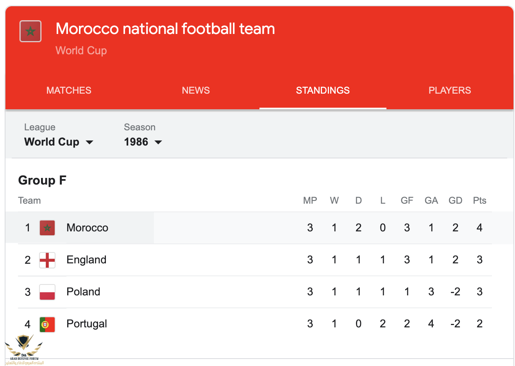Viewport: 515px width, 366px height.
Task: Click rank number 1 beside Morocco
Action: point(27,228)
